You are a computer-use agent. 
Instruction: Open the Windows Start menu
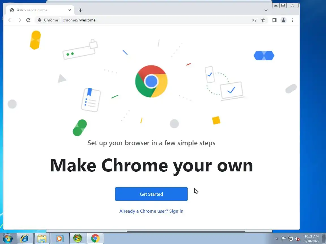(x=8, y=238)
